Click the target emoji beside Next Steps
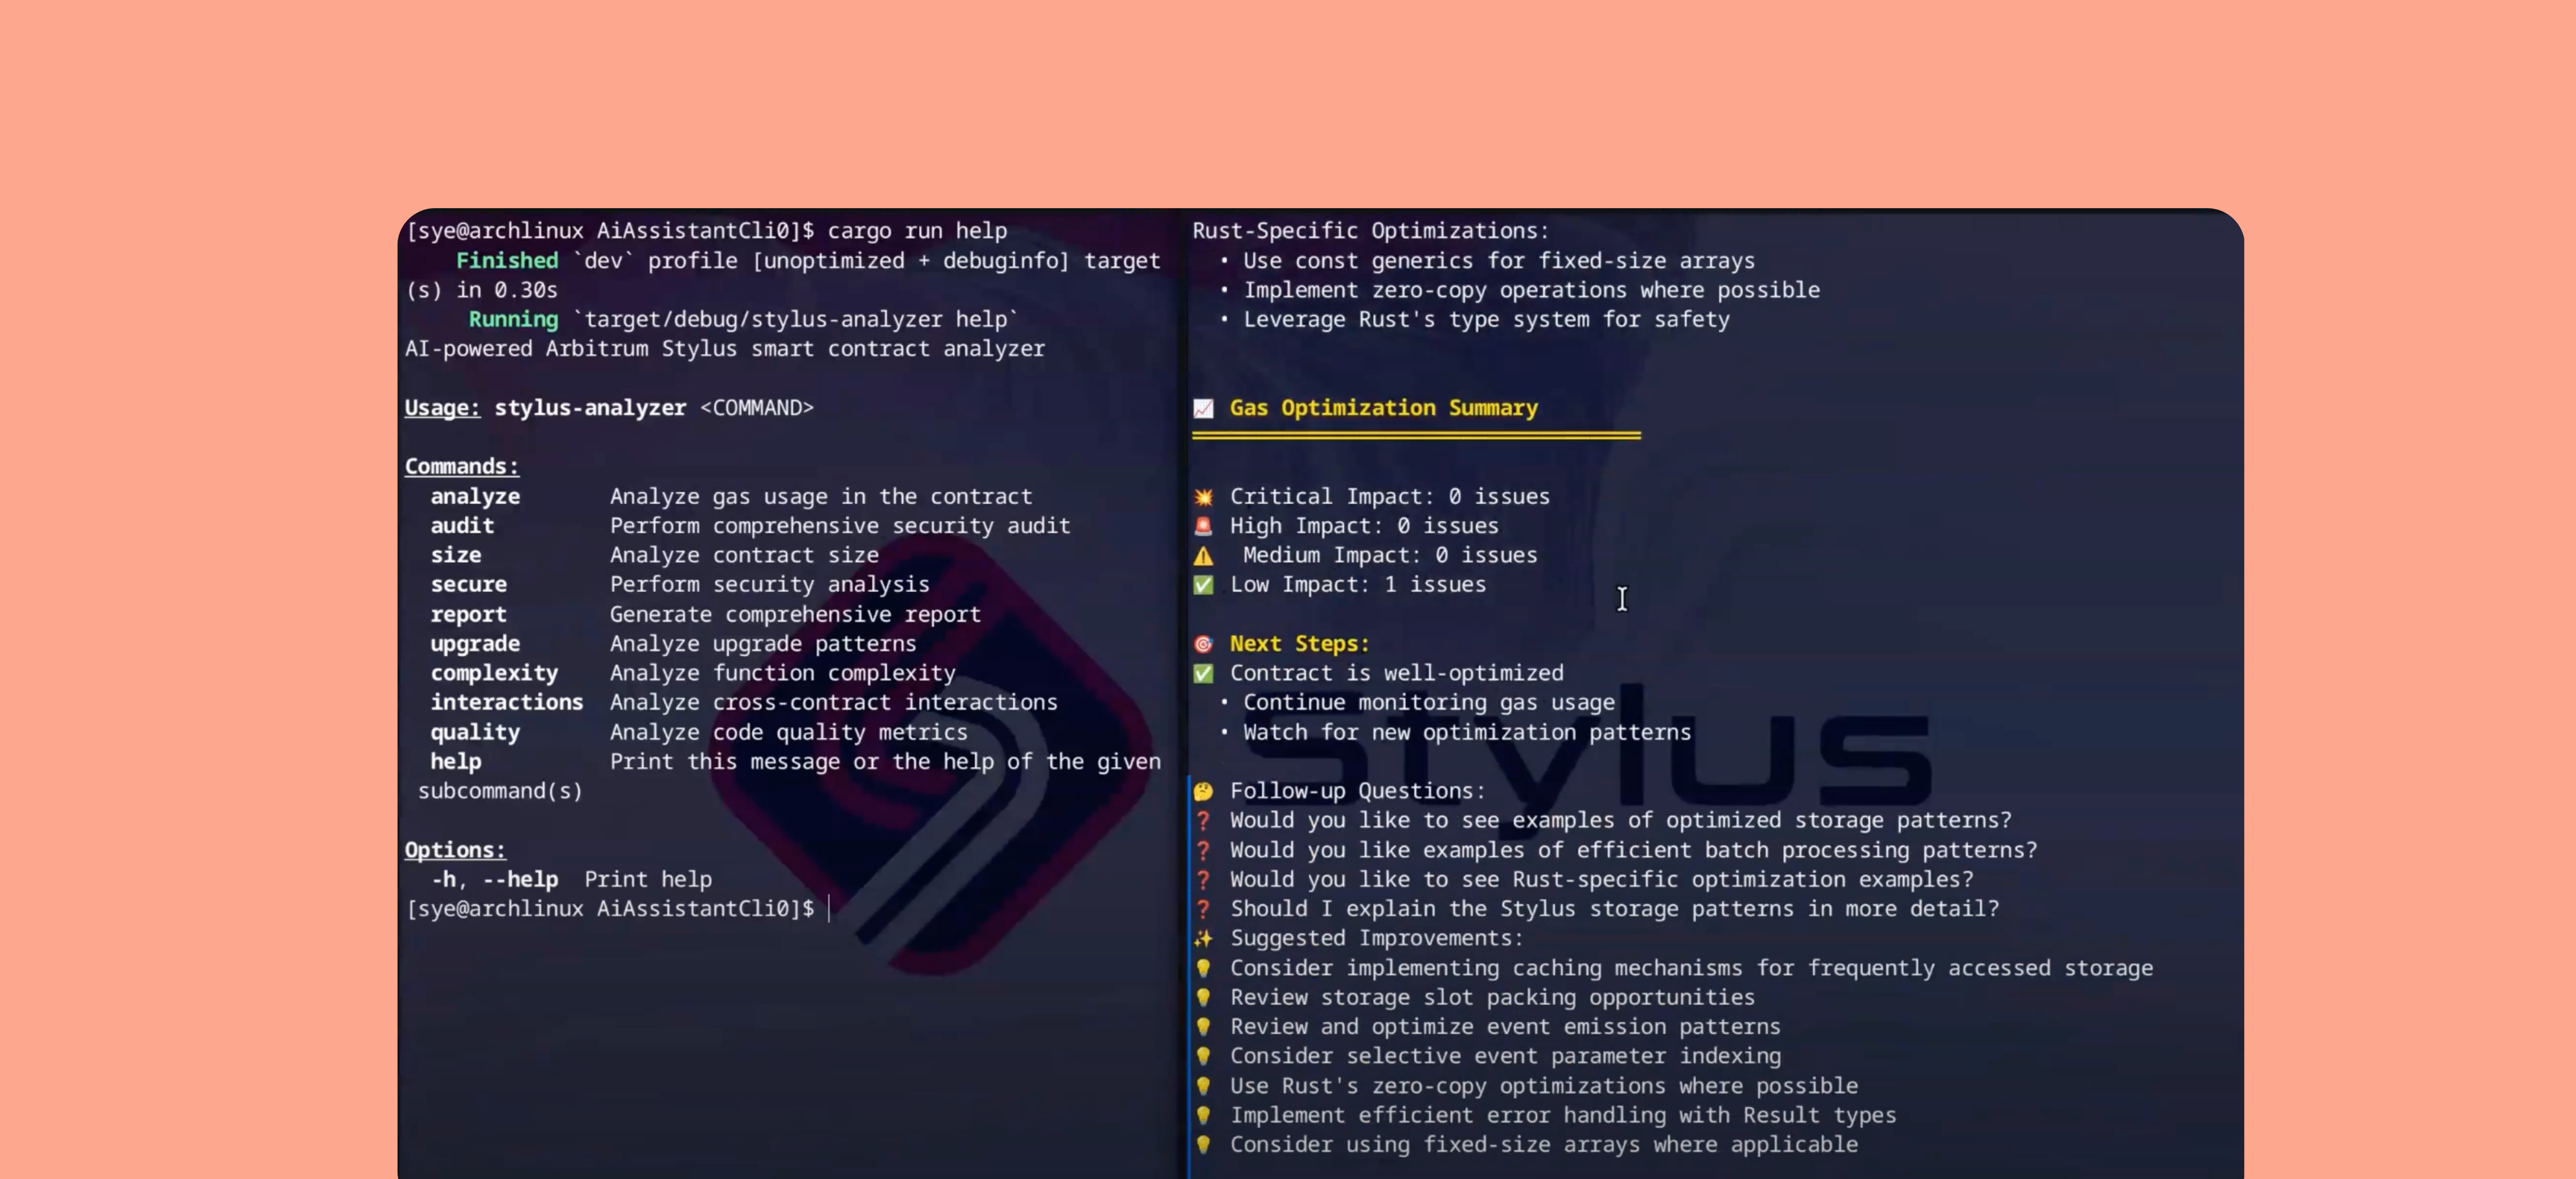Image resolution: width=2576 pixels, height=1179 pixels. pyautogui.click(x=1203, y=644)
